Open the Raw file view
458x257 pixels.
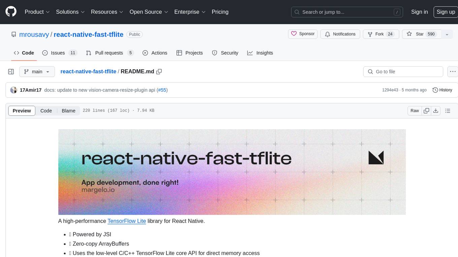(x=415, y=111)
